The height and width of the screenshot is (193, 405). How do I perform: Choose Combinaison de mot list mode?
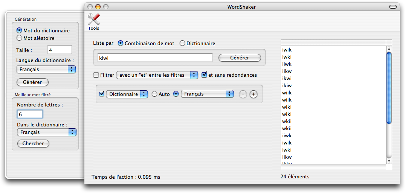pos(120,43)
